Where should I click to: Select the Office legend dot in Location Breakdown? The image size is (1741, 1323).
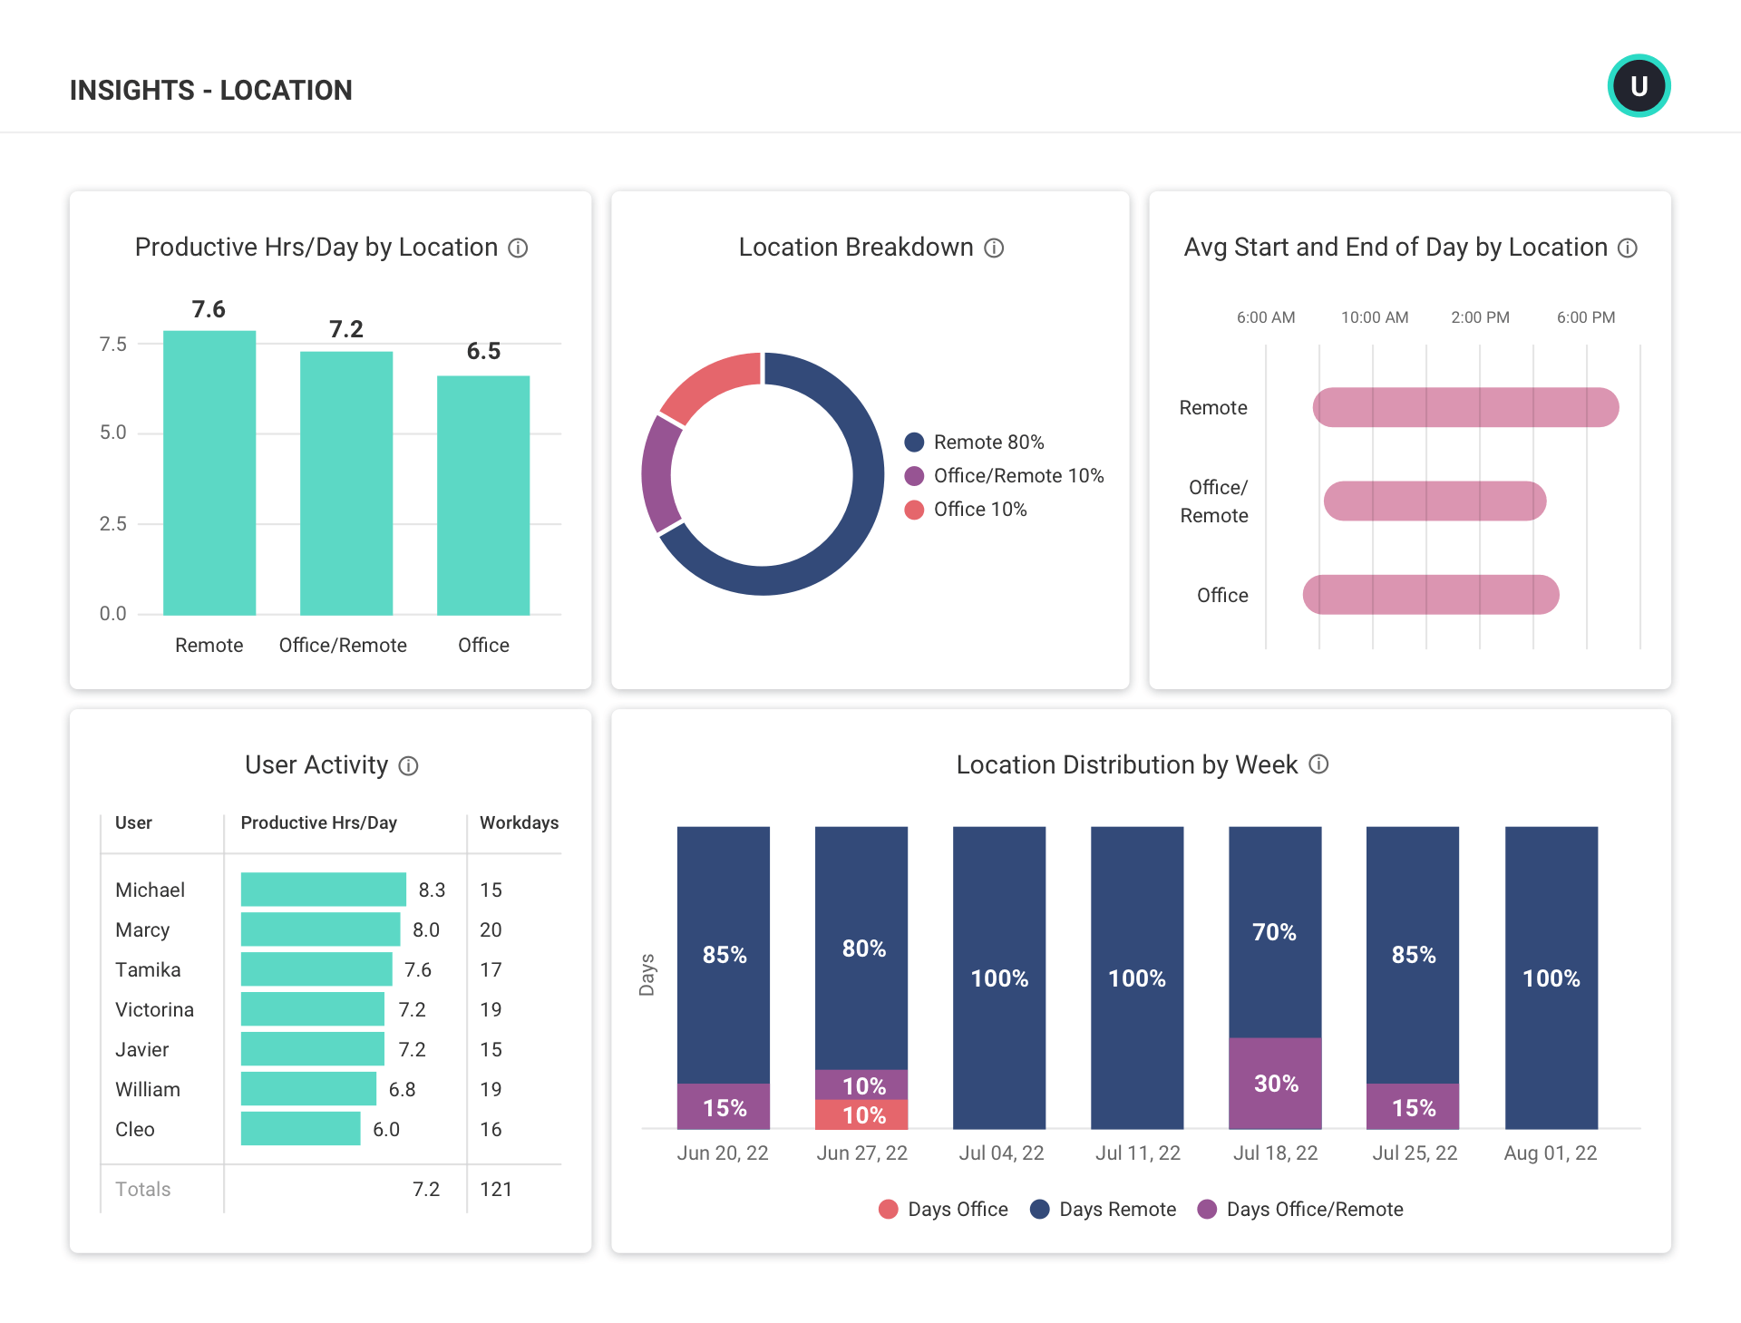click(x=913, y=509)
